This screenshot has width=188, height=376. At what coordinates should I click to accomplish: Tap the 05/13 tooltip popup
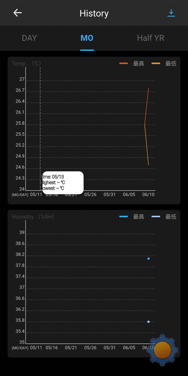[x=63, y=183]
